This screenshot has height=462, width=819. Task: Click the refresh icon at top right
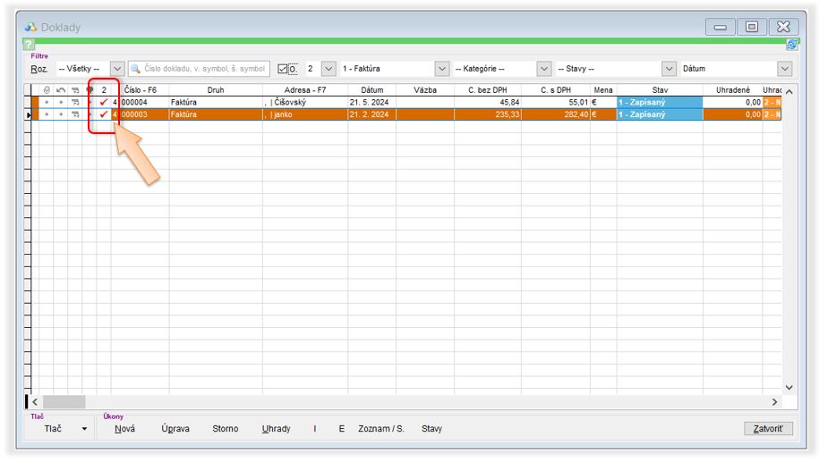791,44
